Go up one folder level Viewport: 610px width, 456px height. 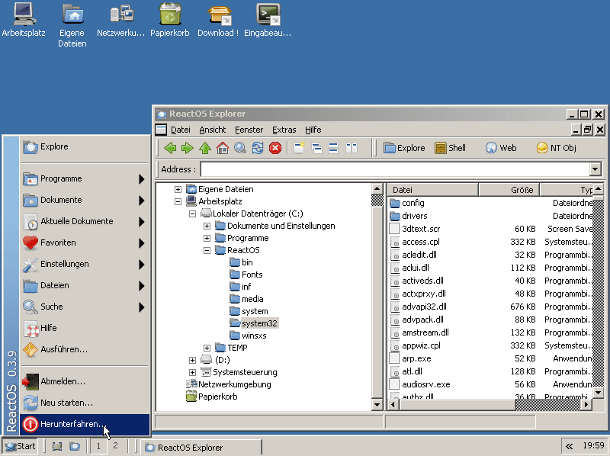pos(204,148)
